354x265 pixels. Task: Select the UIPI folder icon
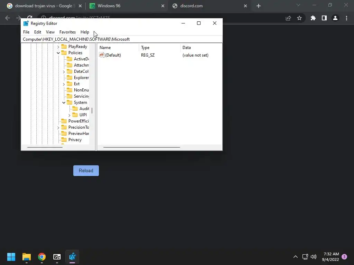75,115
